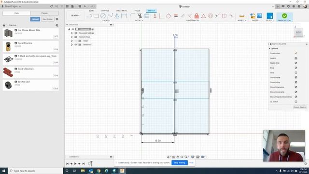
Task: Select the Line sketch tool
Action: [x=89, y=16]
